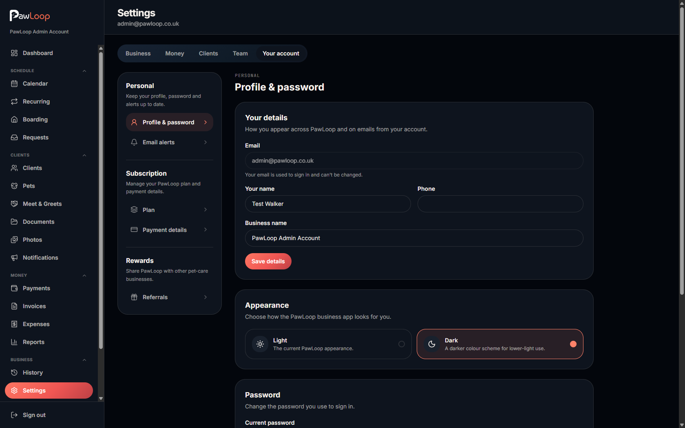Click the Business name input field
685x428 pixels.
point(414,238)
